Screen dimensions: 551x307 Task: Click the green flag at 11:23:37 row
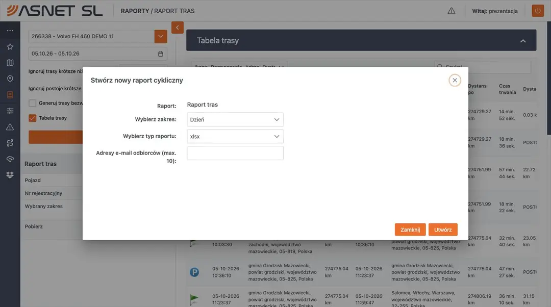194,299
